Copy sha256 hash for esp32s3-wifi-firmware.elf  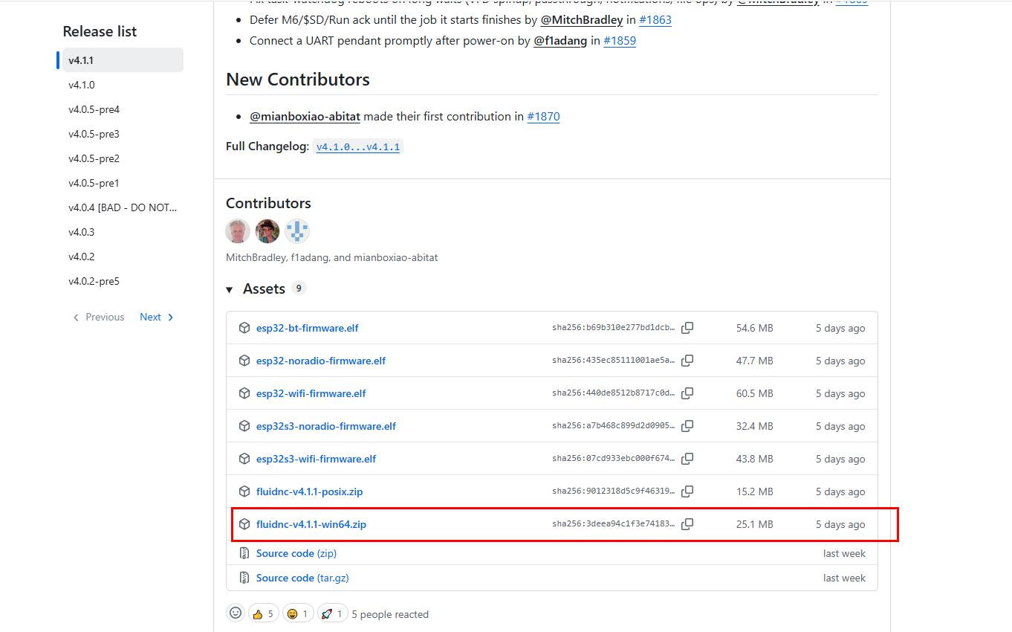[687, 459]
